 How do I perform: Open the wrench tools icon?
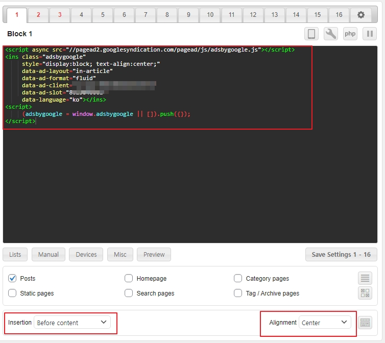(330, 34)
